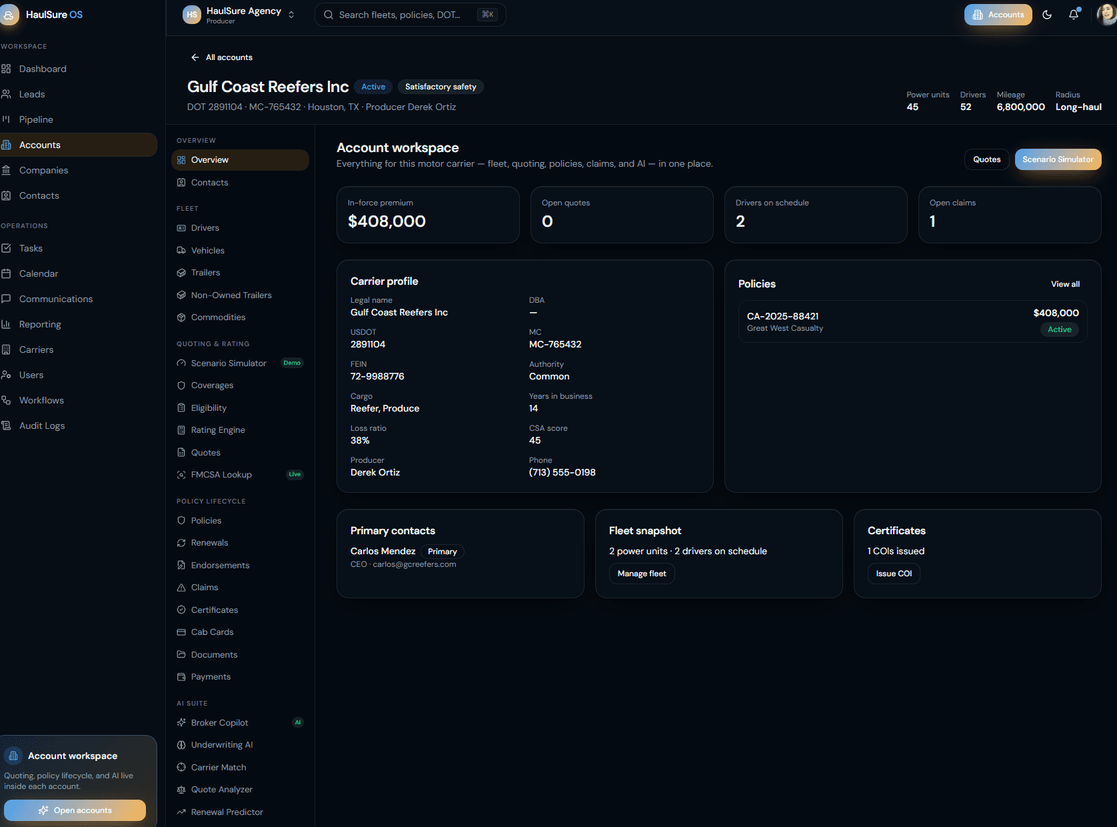Open Payments wallet icon
The width and height of the screenshot is (1117, 827).
(x=181, y=677)
